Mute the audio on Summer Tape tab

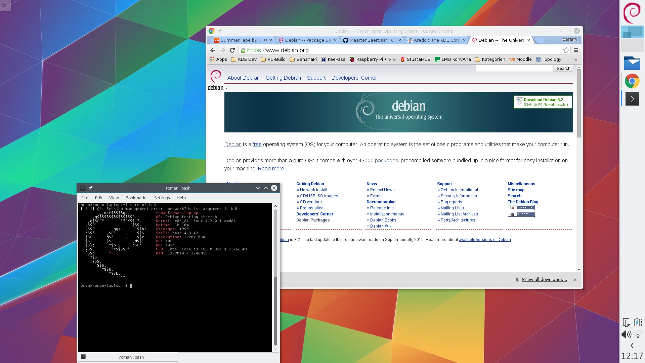click(265, 40)
